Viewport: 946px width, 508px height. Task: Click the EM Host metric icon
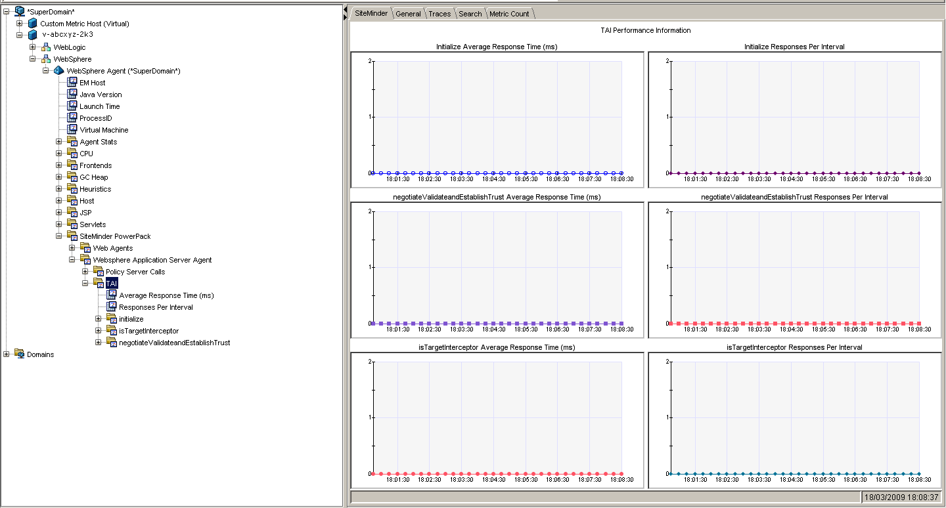point(72,82)
